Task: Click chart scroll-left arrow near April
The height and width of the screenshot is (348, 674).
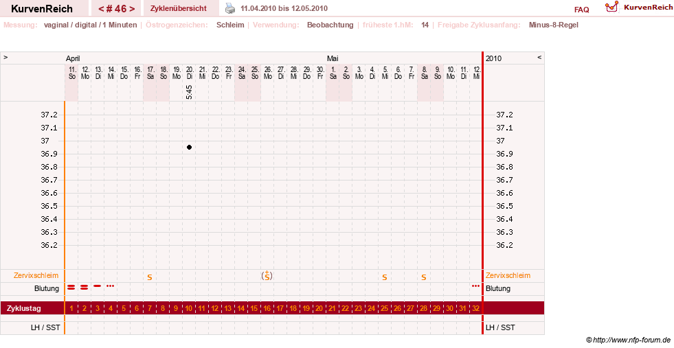Action: [x=5, y=57]
